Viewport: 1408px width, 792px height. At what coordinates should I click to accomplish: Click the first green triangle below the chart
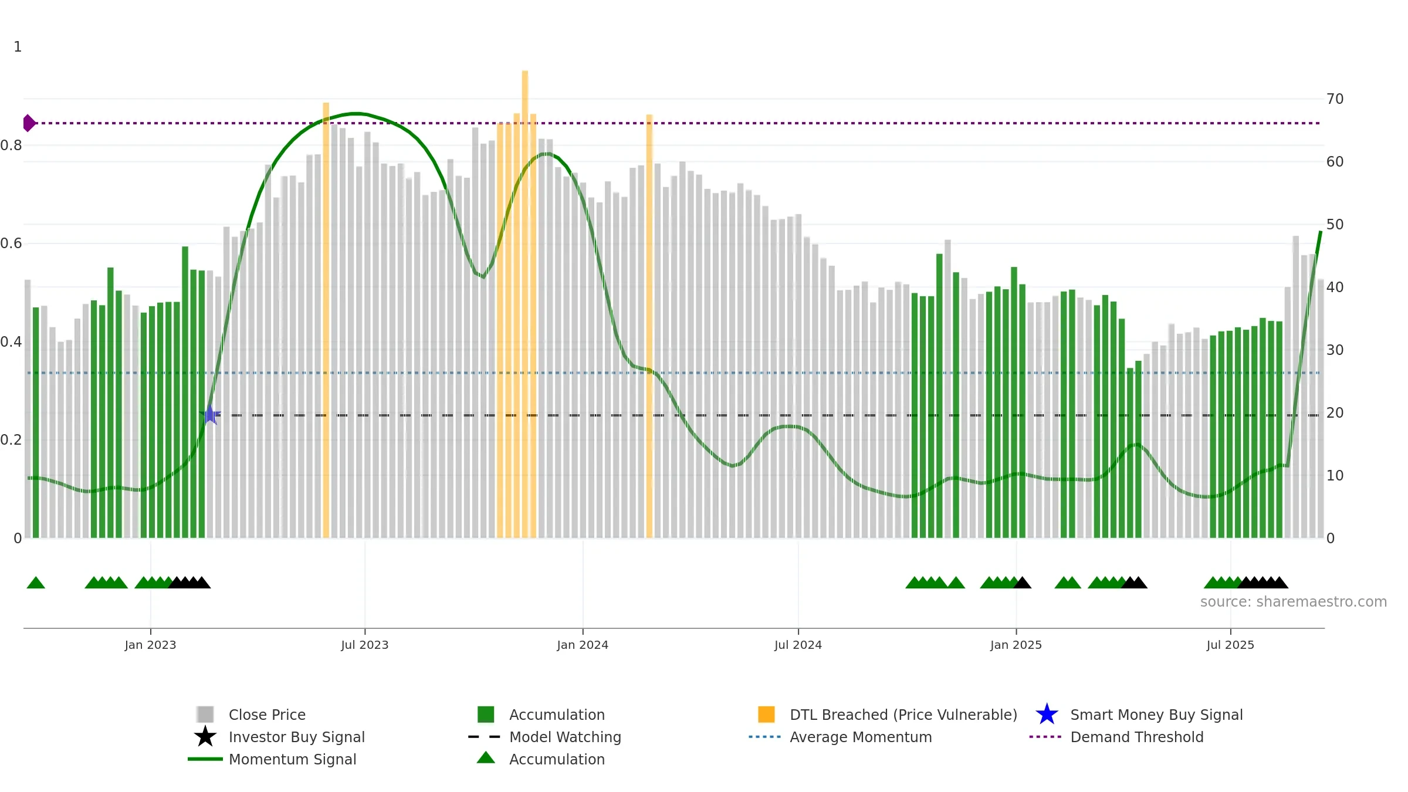(x=36, y=583)
